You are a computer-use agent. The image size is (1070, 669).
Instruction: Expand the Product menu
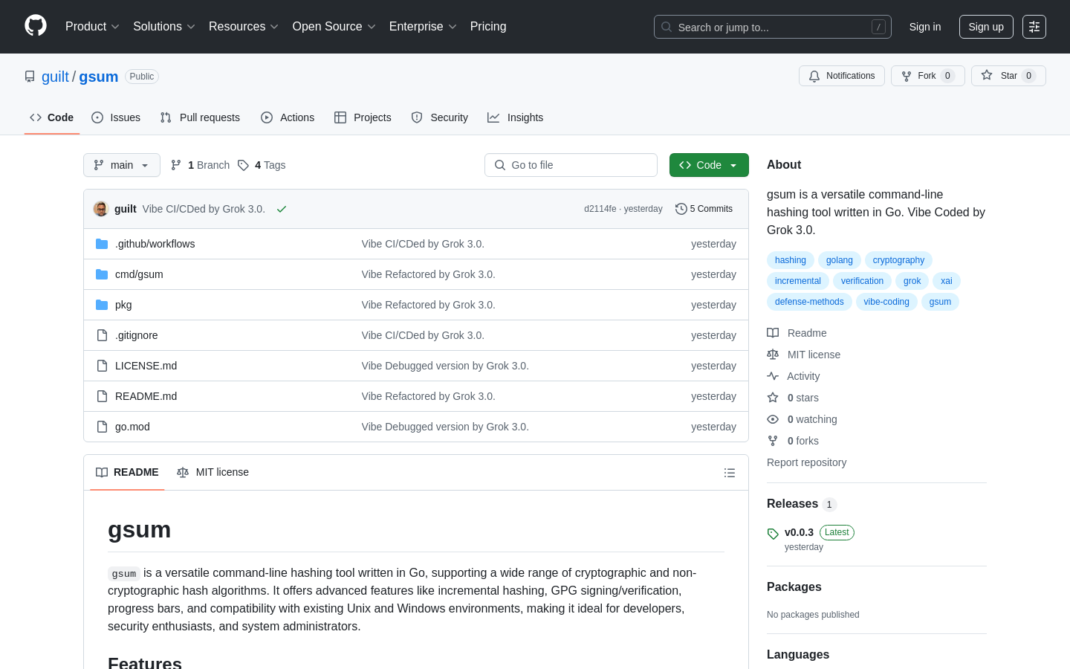(92, 27)
